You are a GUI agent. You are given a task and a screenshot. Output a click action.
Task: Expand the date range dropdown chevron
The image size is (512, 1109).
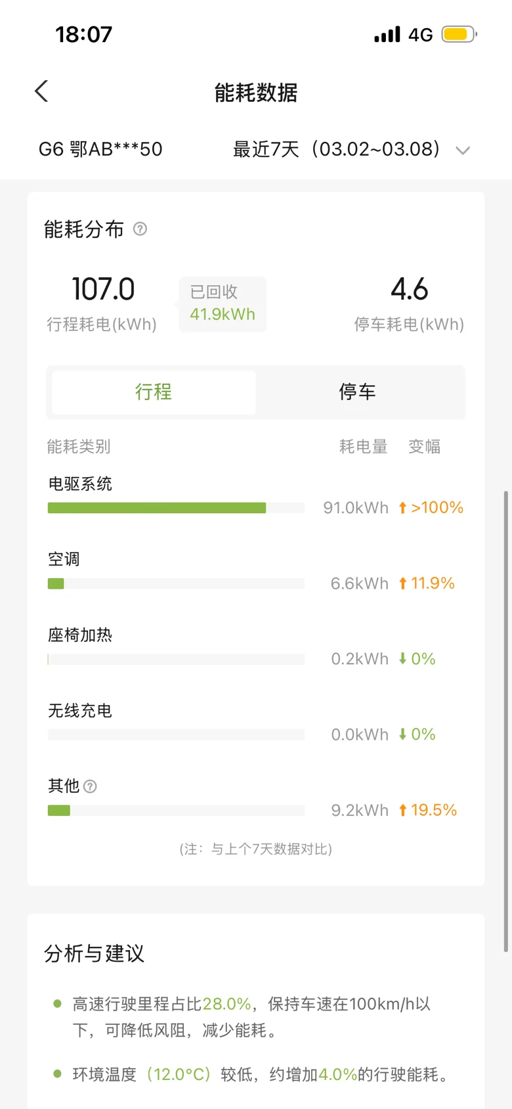click(x=463, y=150)
